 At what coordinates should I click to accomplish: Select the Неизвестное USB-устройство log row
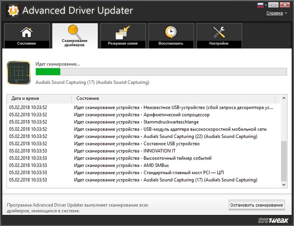tap(144, 107)
